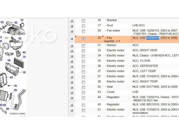Viewport: 179px width, 134px height.
Task: Click the Regulator row 45 part name
Action: (x=113, y=104)
